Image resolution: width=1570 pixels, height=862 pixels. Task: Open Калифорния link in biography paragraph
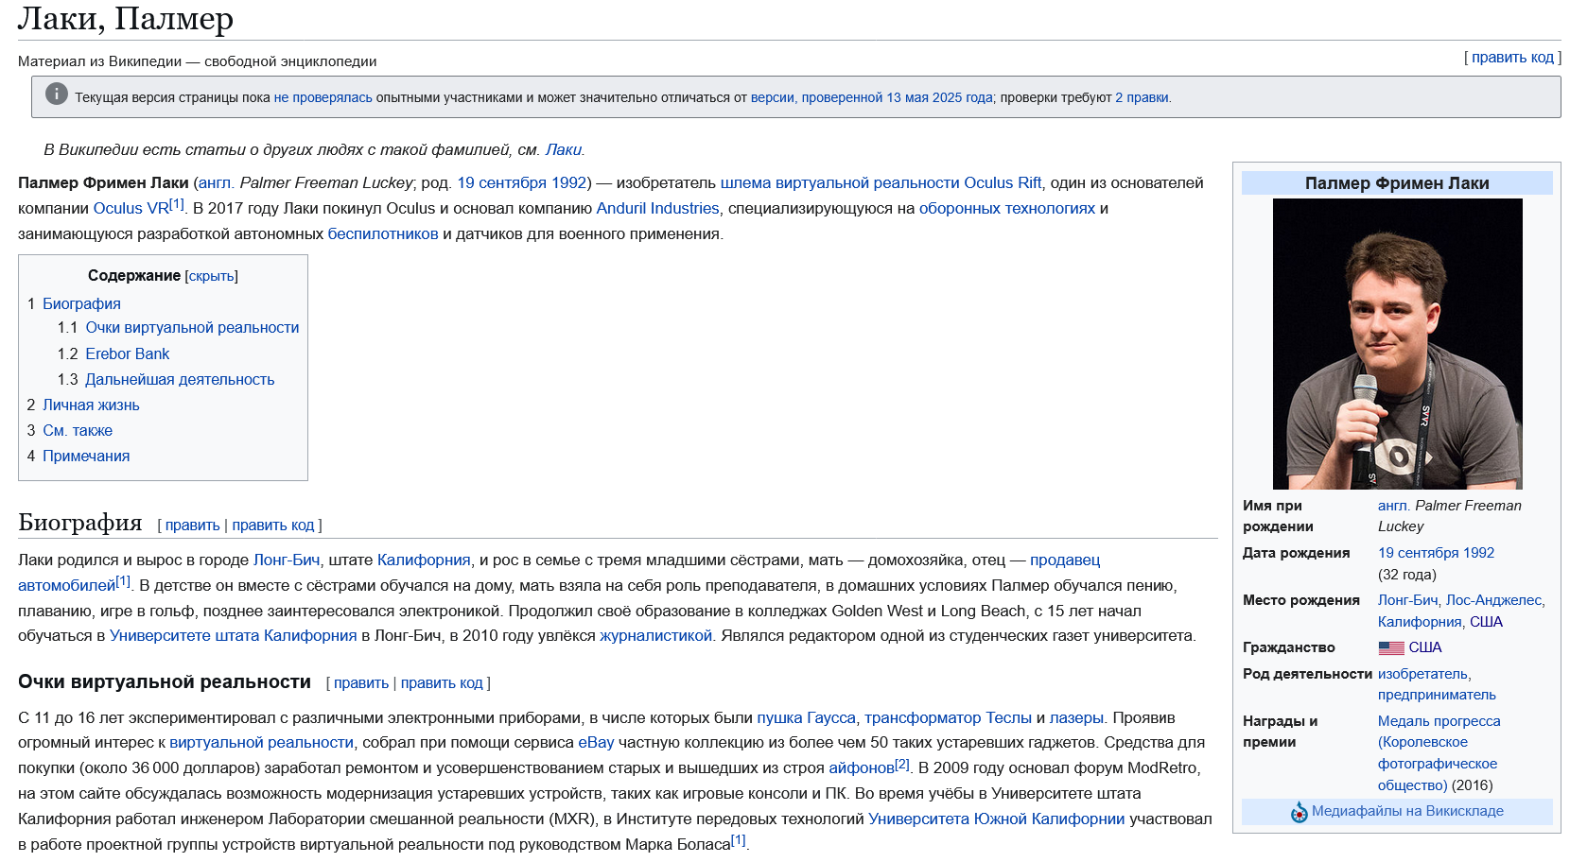424,560
